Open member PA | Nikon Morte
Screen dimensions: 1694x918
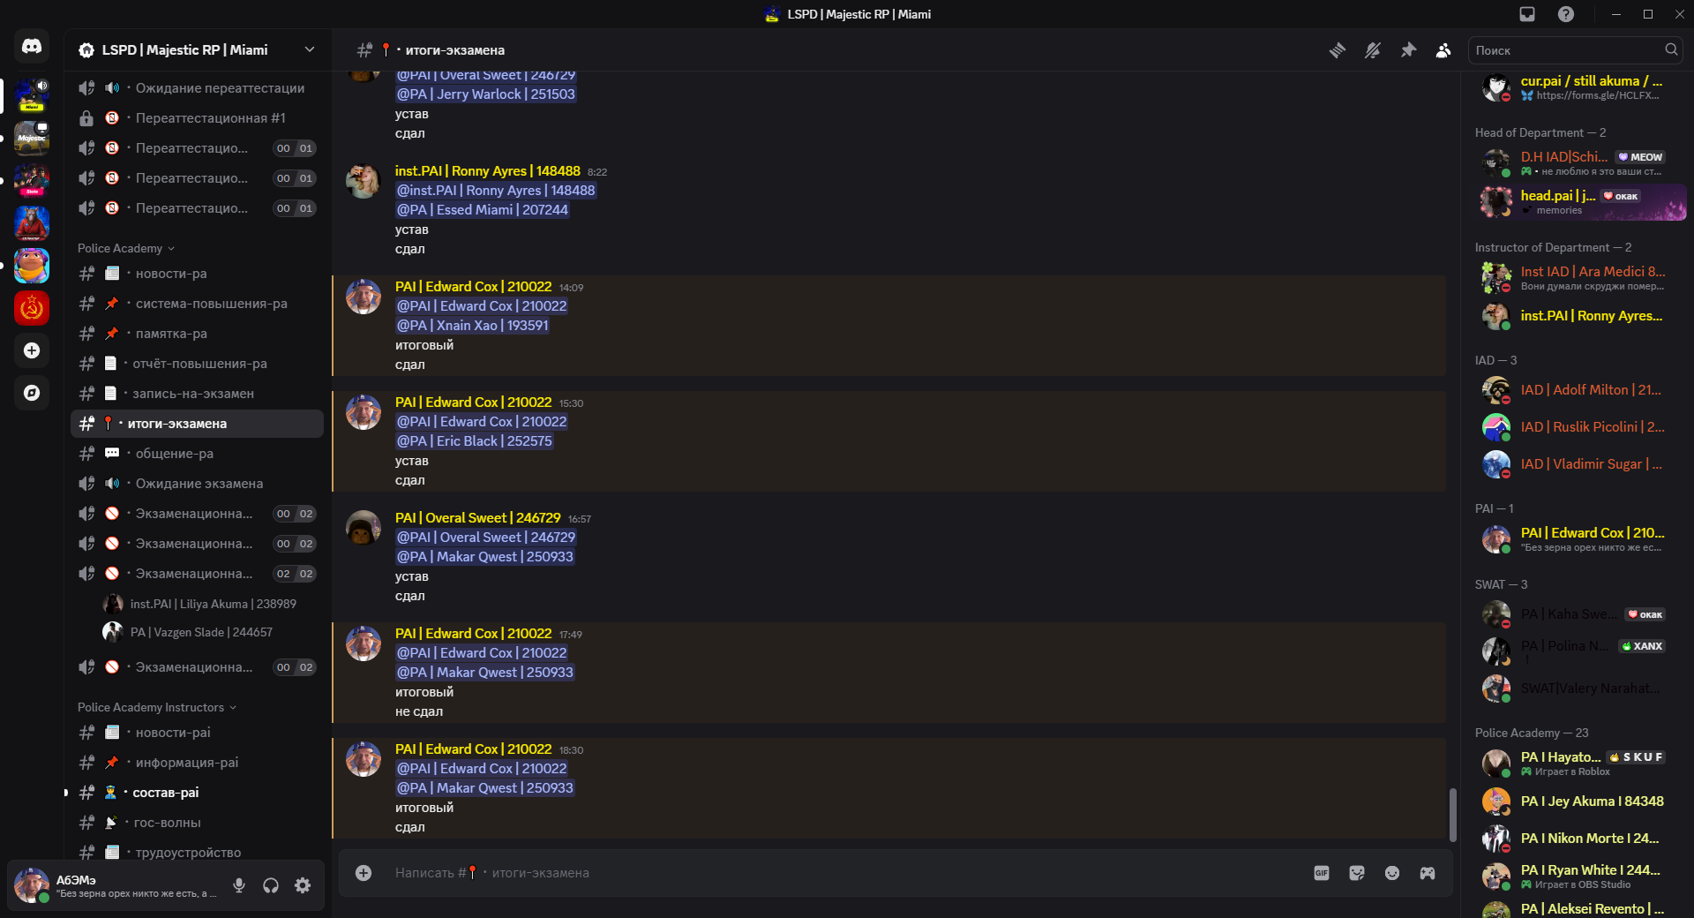tap(1583, 839)
